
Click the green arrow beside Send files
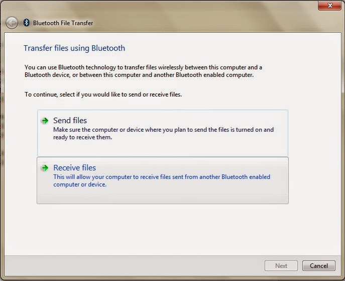click(x=45, y=121)
